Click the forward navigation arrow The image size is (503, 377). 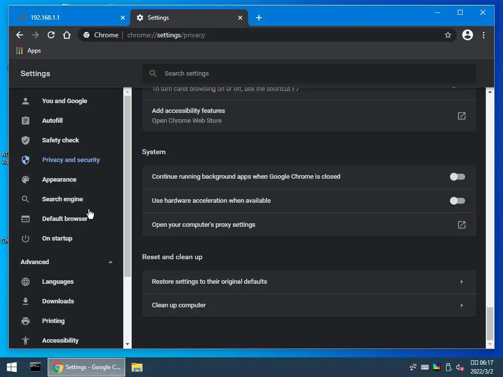coord(35,35)
